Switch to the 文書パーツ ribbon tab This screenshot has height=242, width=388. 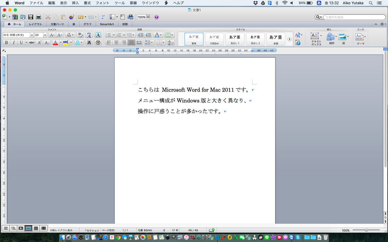(x=57, y=24)
